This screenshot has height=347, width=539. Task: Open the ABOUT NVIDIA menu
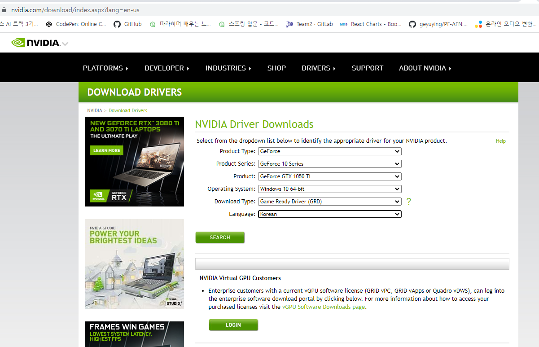click(425, 68)
